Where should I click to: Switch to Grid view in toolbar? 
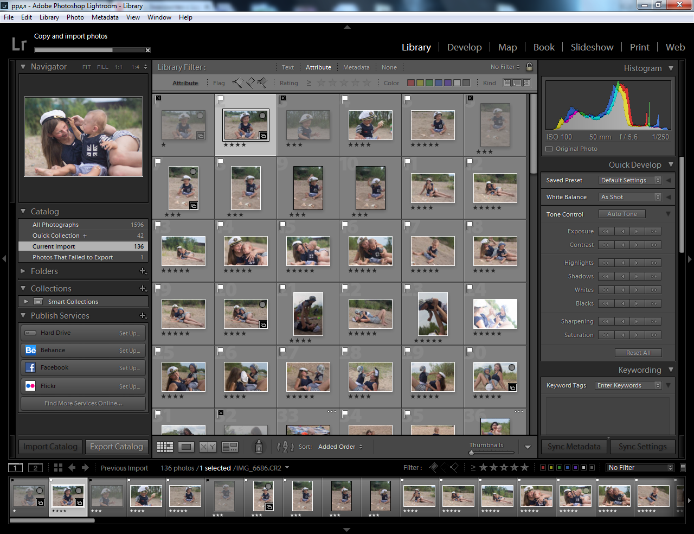coord(165,447)
